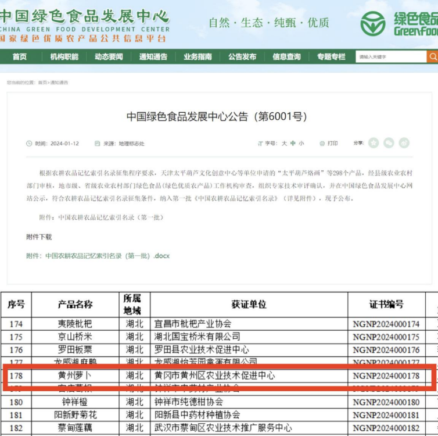
Task: Set font size to 小
Action: click(x=301, y=144)
